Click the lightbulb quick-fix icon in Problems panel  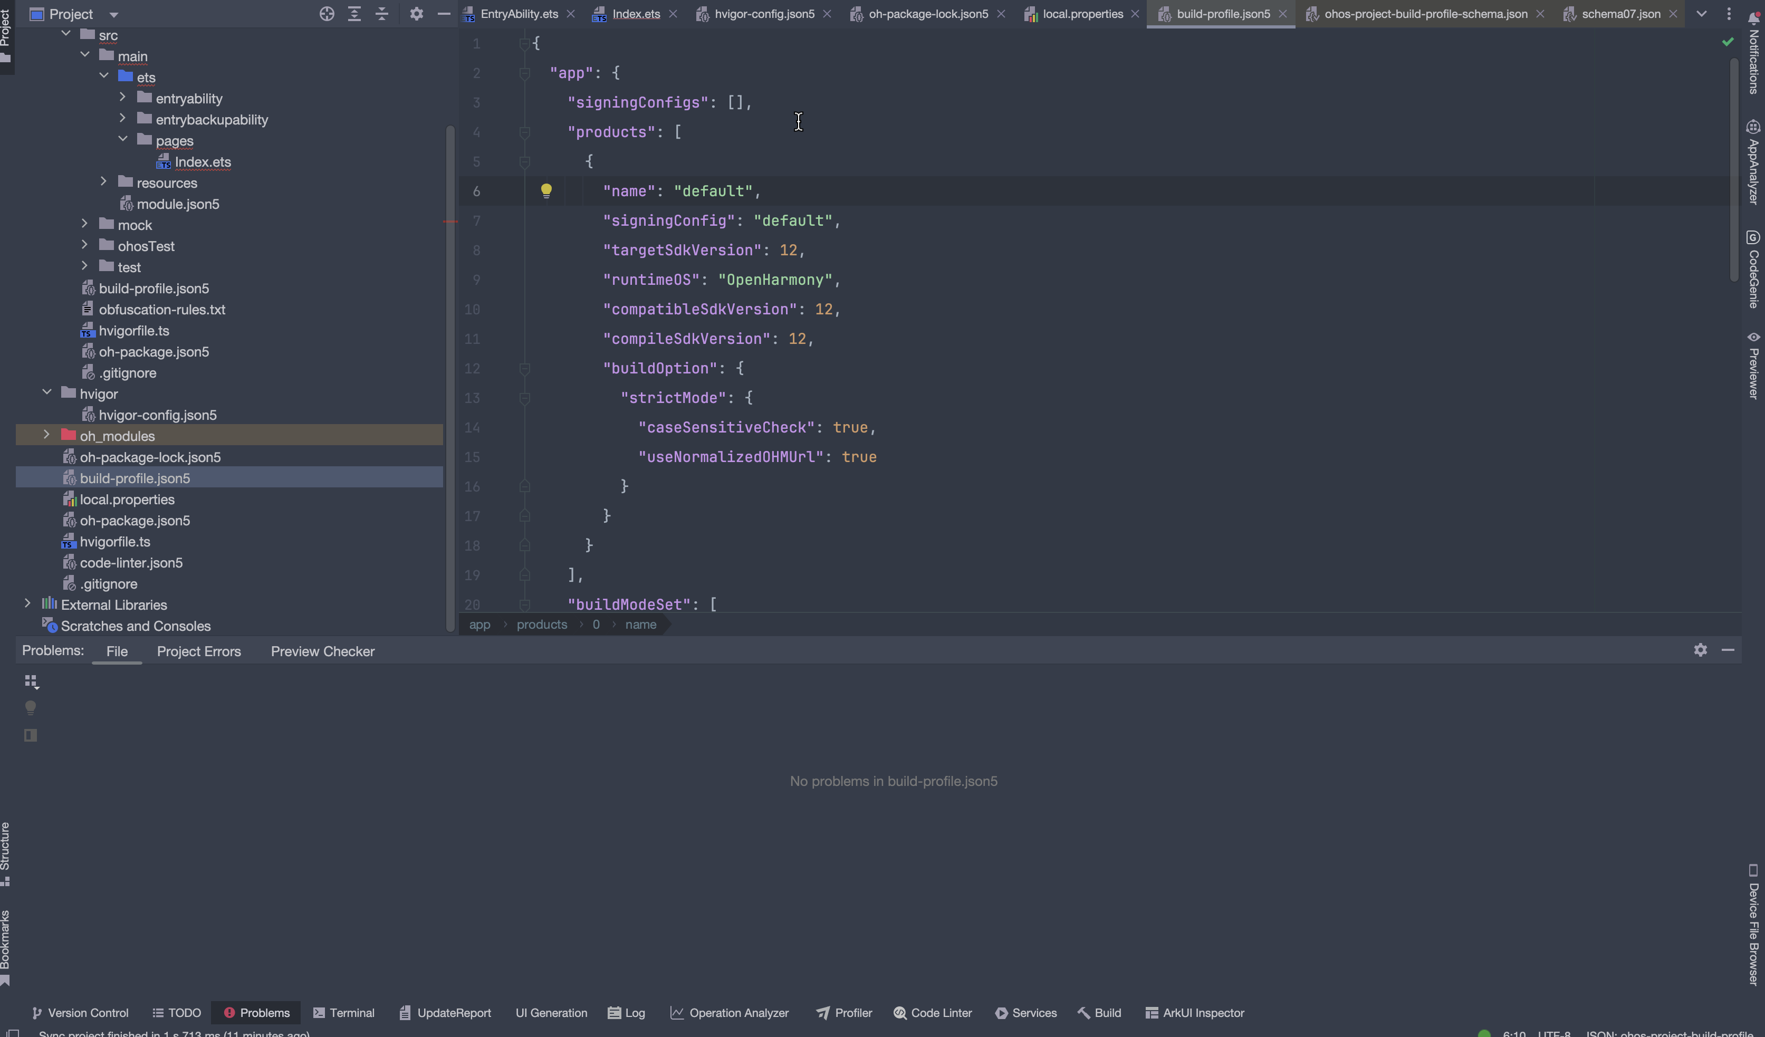pos(31,708)
